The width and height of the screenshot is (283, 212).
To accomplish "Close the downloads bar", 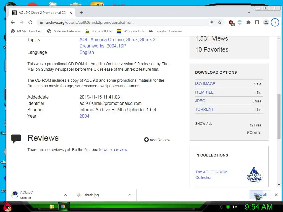I will point(276,195).
